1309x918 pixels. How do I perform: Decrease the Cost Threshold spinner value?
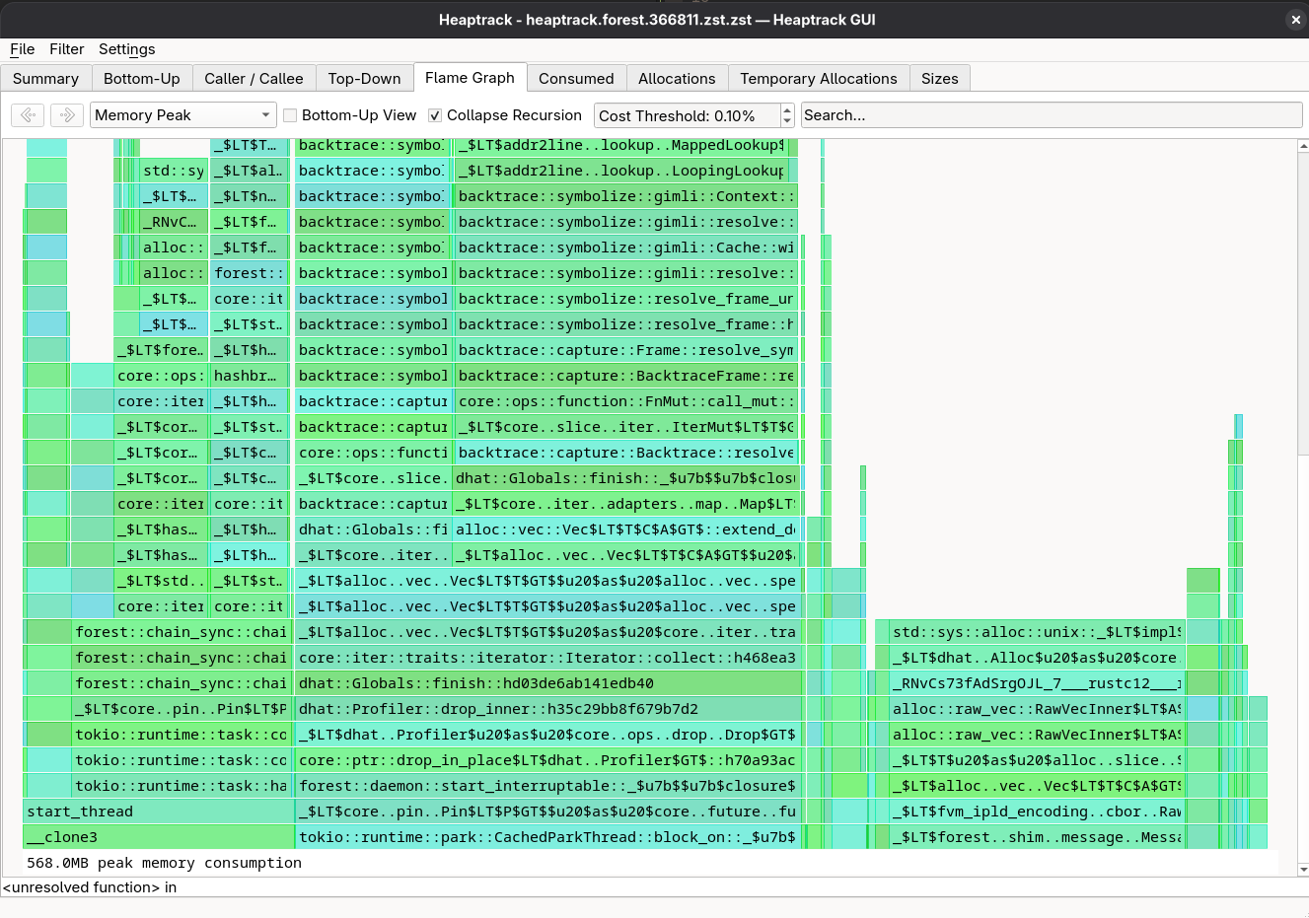787,122
